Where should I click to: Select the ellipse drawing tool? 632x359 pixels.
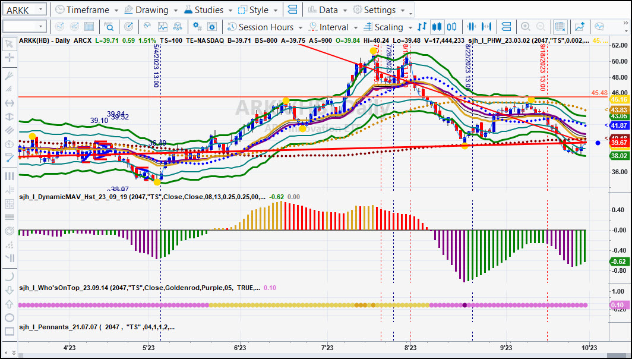(9, 318)
